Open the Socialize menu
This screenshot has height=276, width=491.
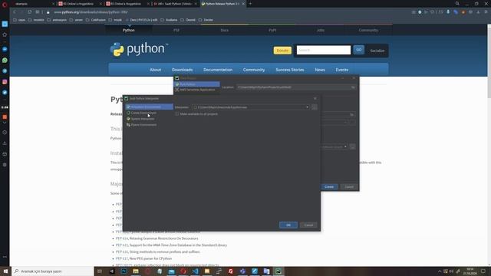point(377,51)
